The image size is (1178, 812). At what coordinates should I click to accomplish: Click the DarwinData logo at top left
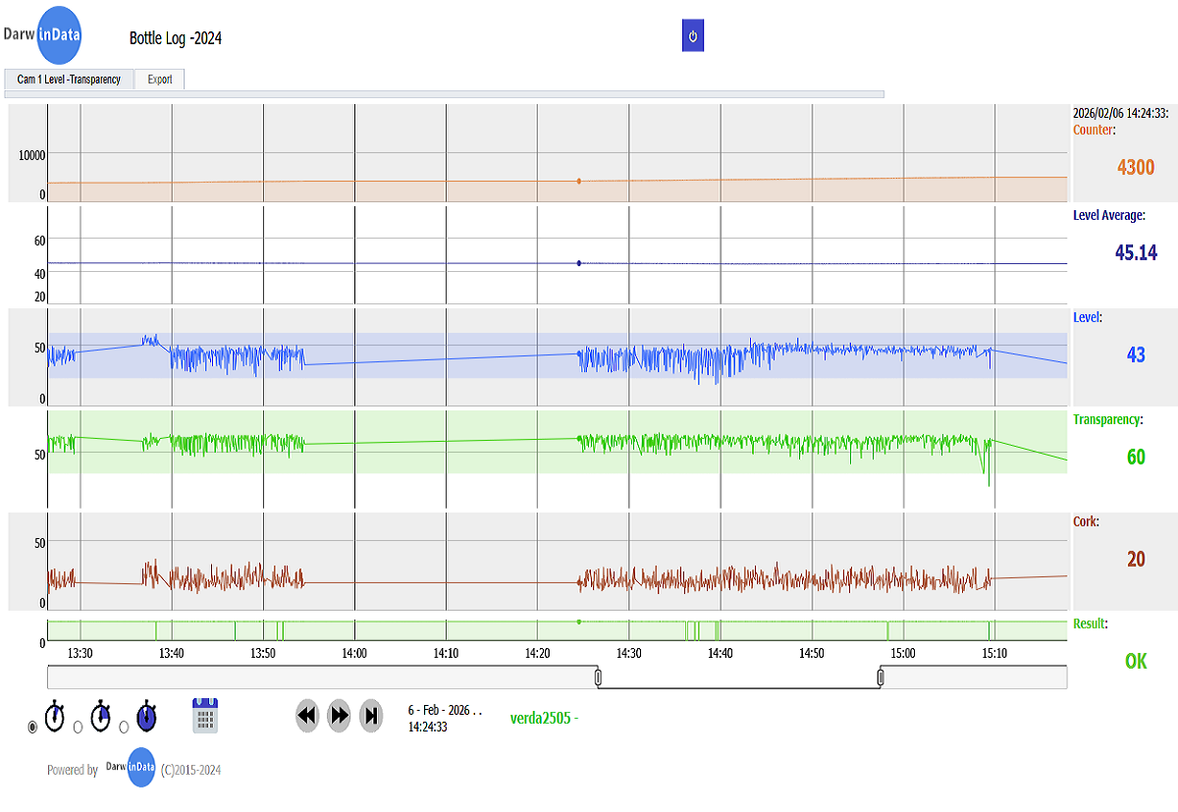click(x=45, y=35)
